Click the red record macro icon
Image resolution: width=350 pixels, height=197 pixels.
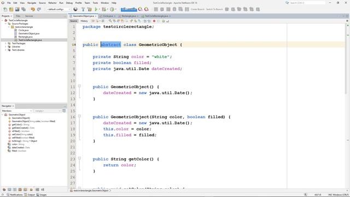point(154,21)
